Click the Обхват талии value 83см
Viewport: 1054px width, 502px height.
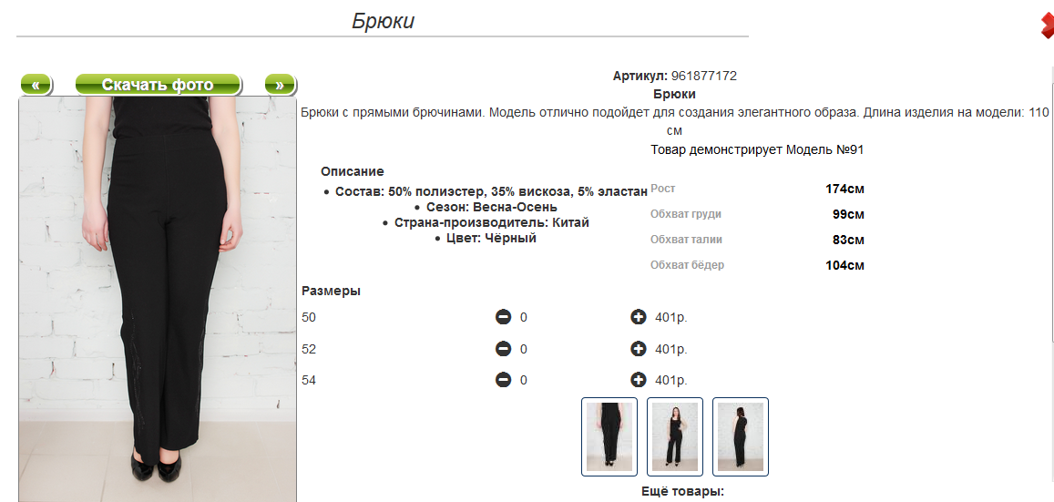848,240
